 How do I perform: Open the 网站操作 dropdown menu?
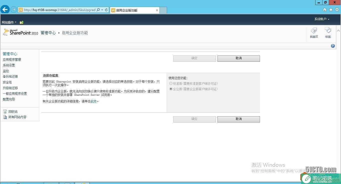[x=9, y=22]
